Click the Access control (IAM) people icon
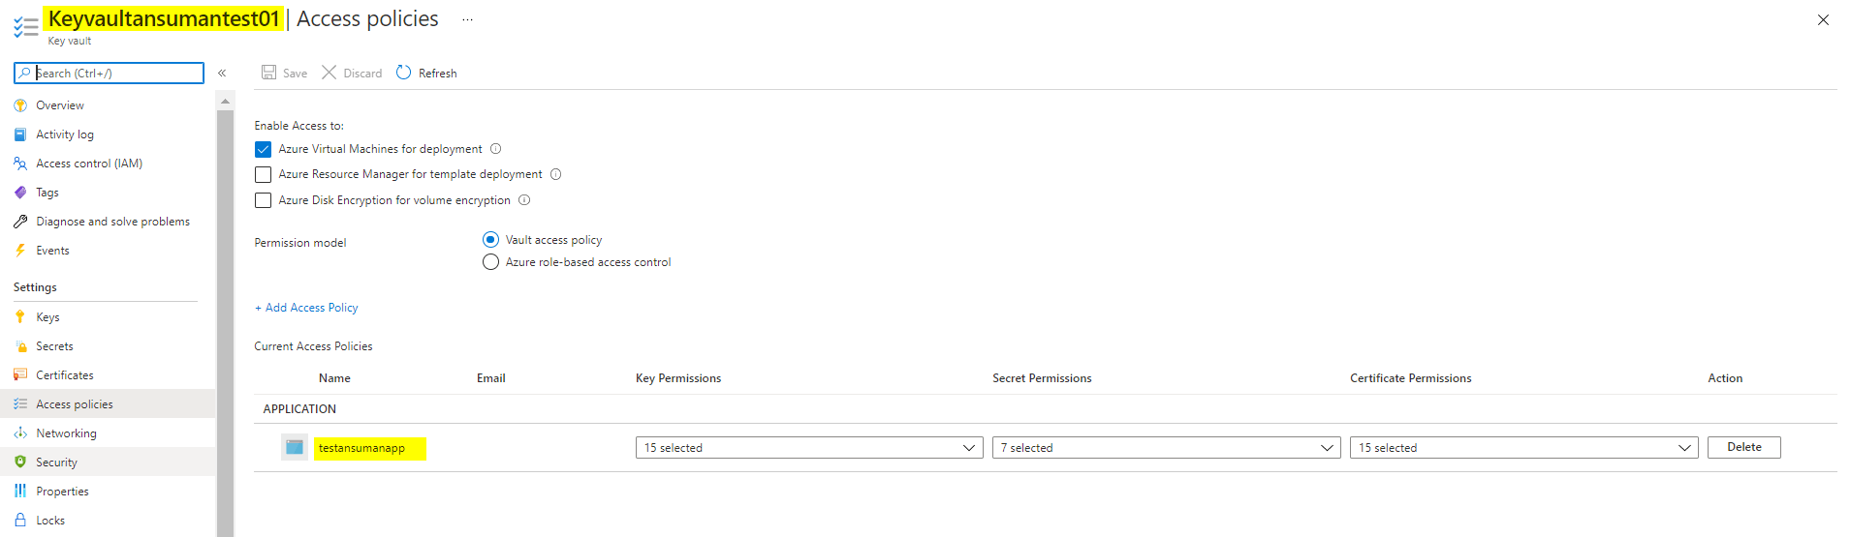Screen dimensions: 1851x537 point(20,164)
